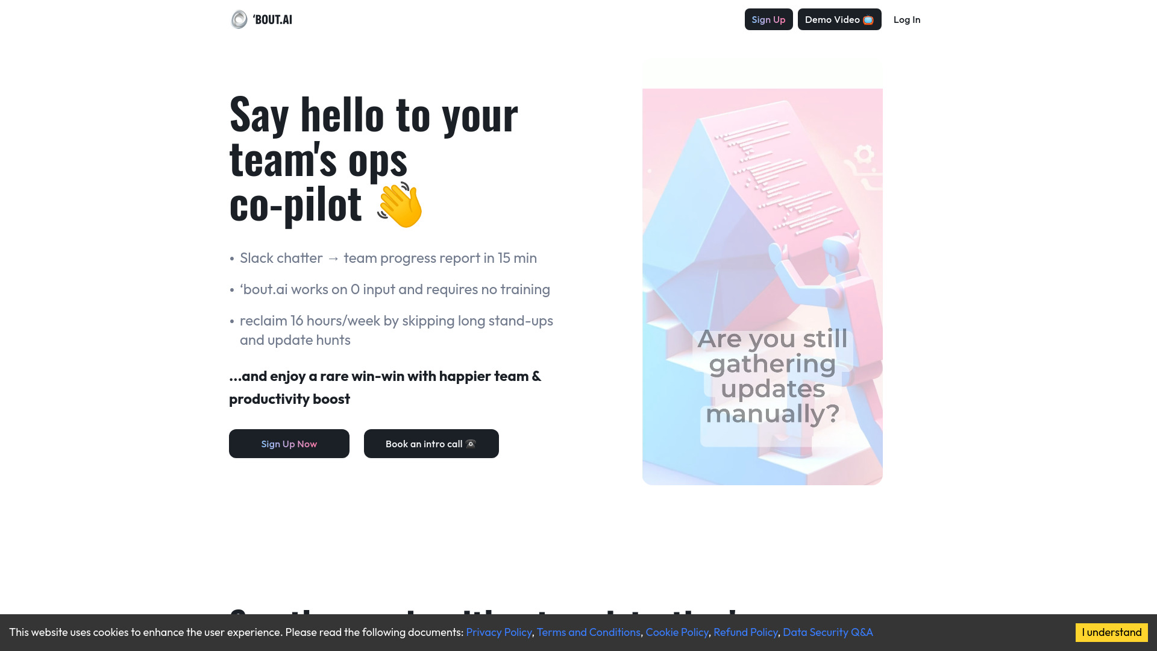
Task: Open the Sign Up Now button
Action: point(289,444)
